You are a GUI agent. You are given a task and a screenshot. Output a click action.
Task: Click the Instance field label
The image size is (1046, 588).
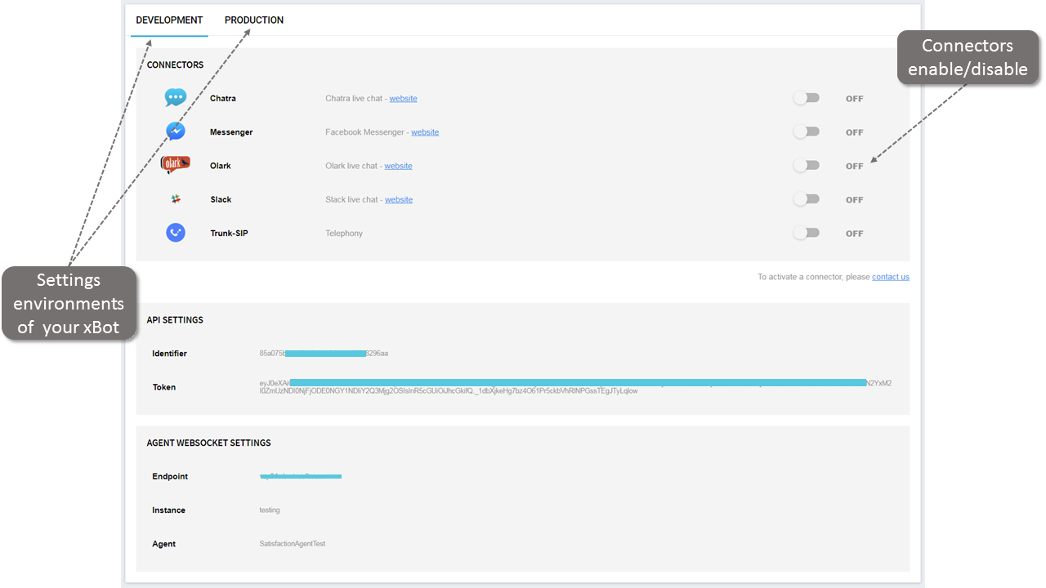(168, 510)
